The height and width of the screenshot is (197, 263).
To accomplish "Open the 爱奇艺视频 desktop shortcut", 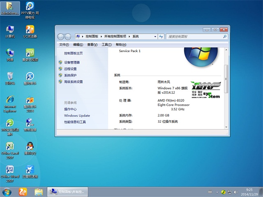I will tap(30, 54).
